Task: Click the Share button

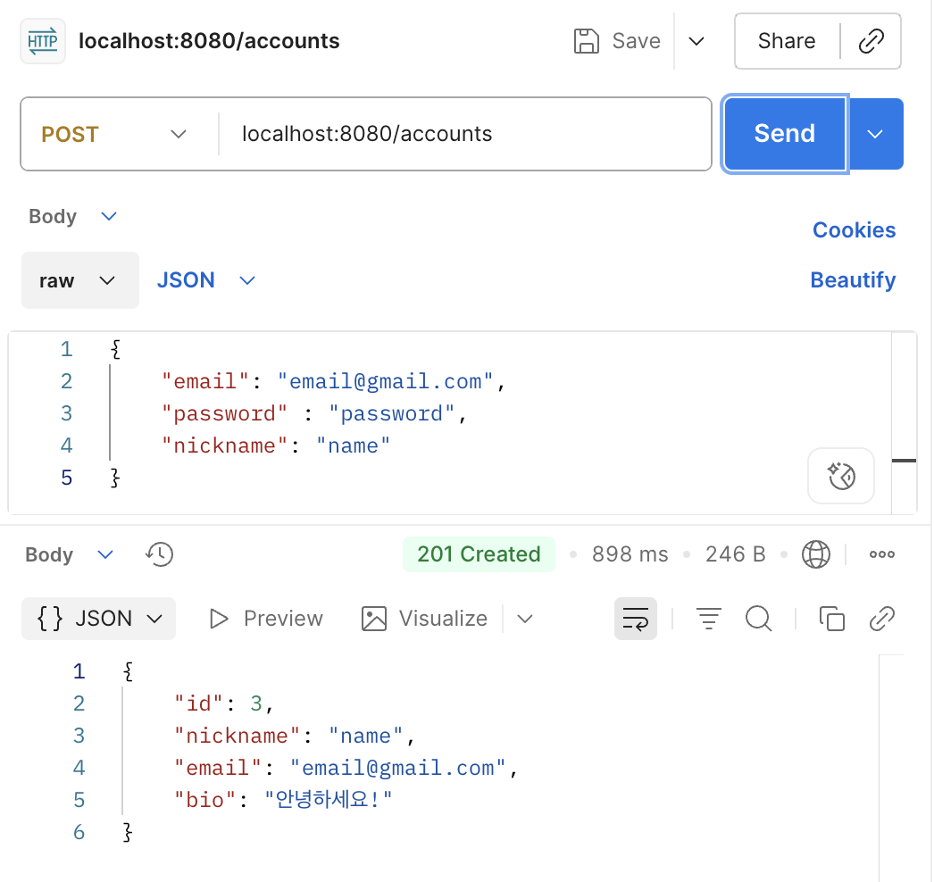Action: 787,41
